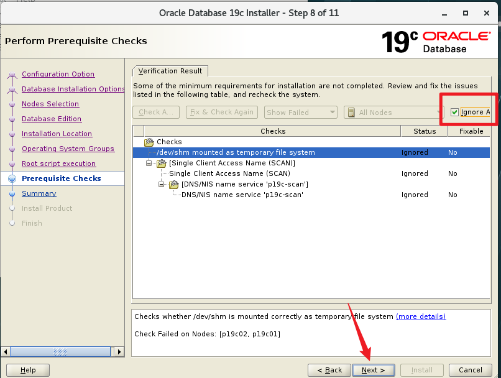The height and width of the screenshot is (378, 501).
Task: Go to Database Installation Options step
Action: point(73,89)
